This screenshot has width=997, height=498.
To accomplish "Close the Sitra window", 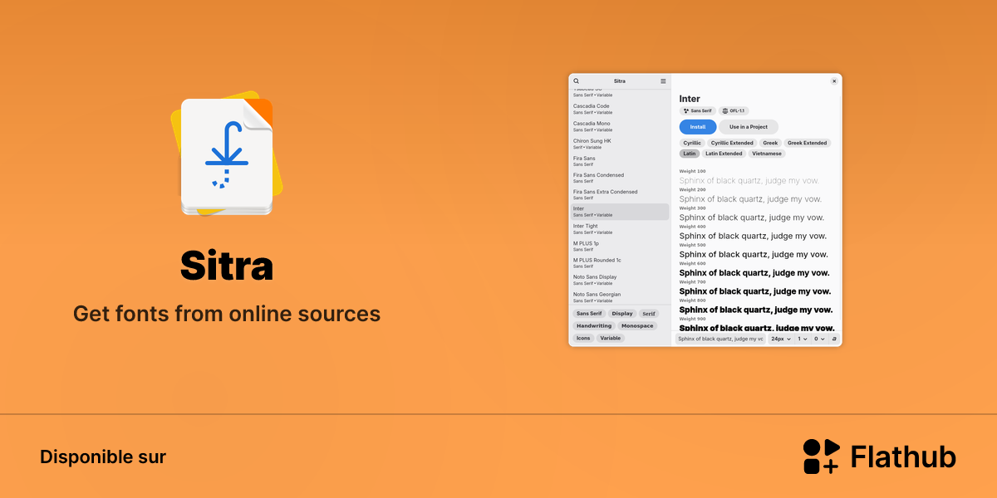I will (x=834, y=81).
